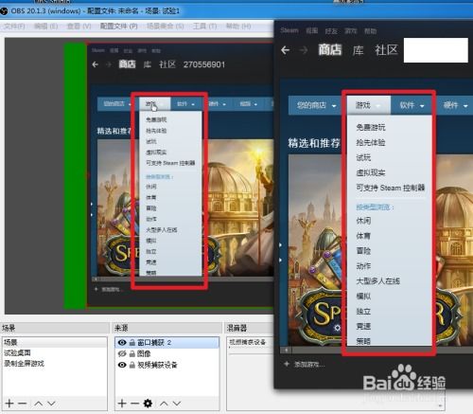Click the Steam back arrow
The width and height of the screenshot is (473, 414).
[x=285, y=50]
